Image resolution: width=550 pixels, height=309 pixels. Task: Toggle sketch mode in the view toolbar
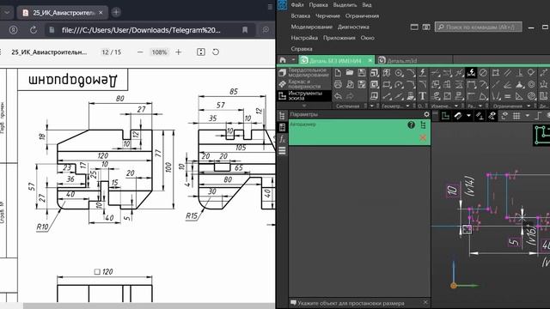[x=445, y=116]
